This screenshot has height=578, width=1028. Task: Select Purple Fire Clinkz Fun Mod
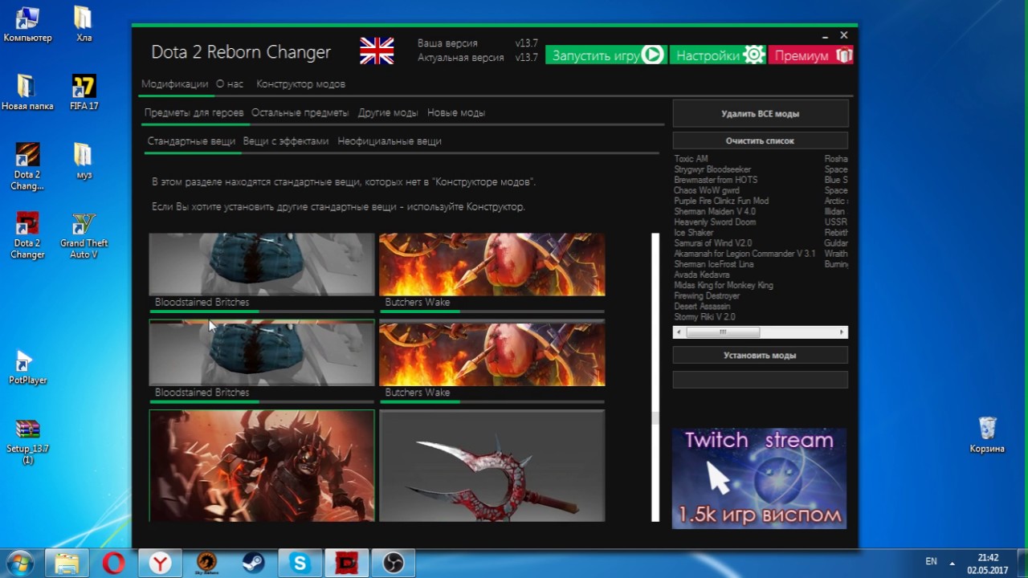tap(721, 201)
